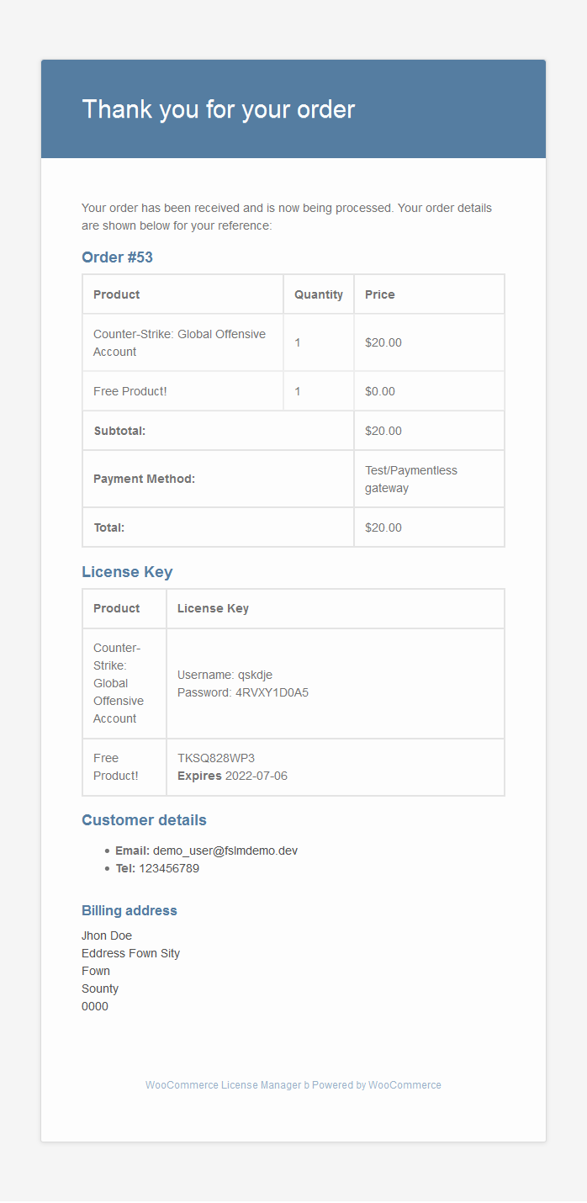Click the Price column header in order table
The width and height of the screenshot is (587, 1203).
(379, 294)
